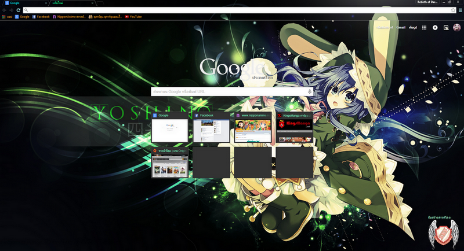Switch to the Google tab
The image size is (464, 251).
point(25,3)
